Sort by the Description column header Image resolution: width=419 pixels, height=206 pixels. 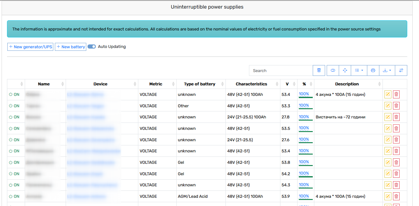click(x=348, y=84)
